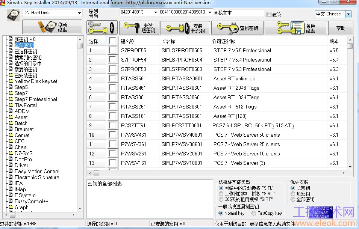This screenshot has width=359, height=229.
Task: Open TIA Portal folder in tree
Action: click(x=26, y=105)
